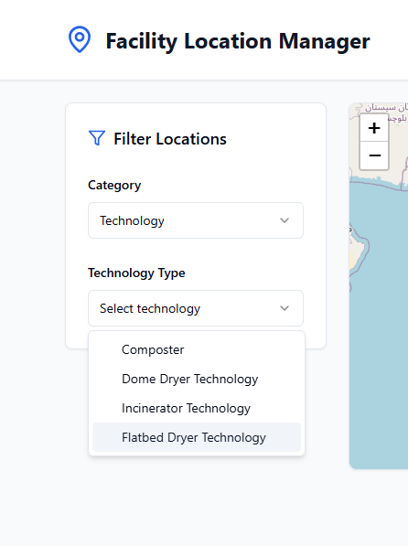Click the Filter Locations heading
The height and width of the screenshot is (546, 408).
pyautogui.click(x=170, y=139)
